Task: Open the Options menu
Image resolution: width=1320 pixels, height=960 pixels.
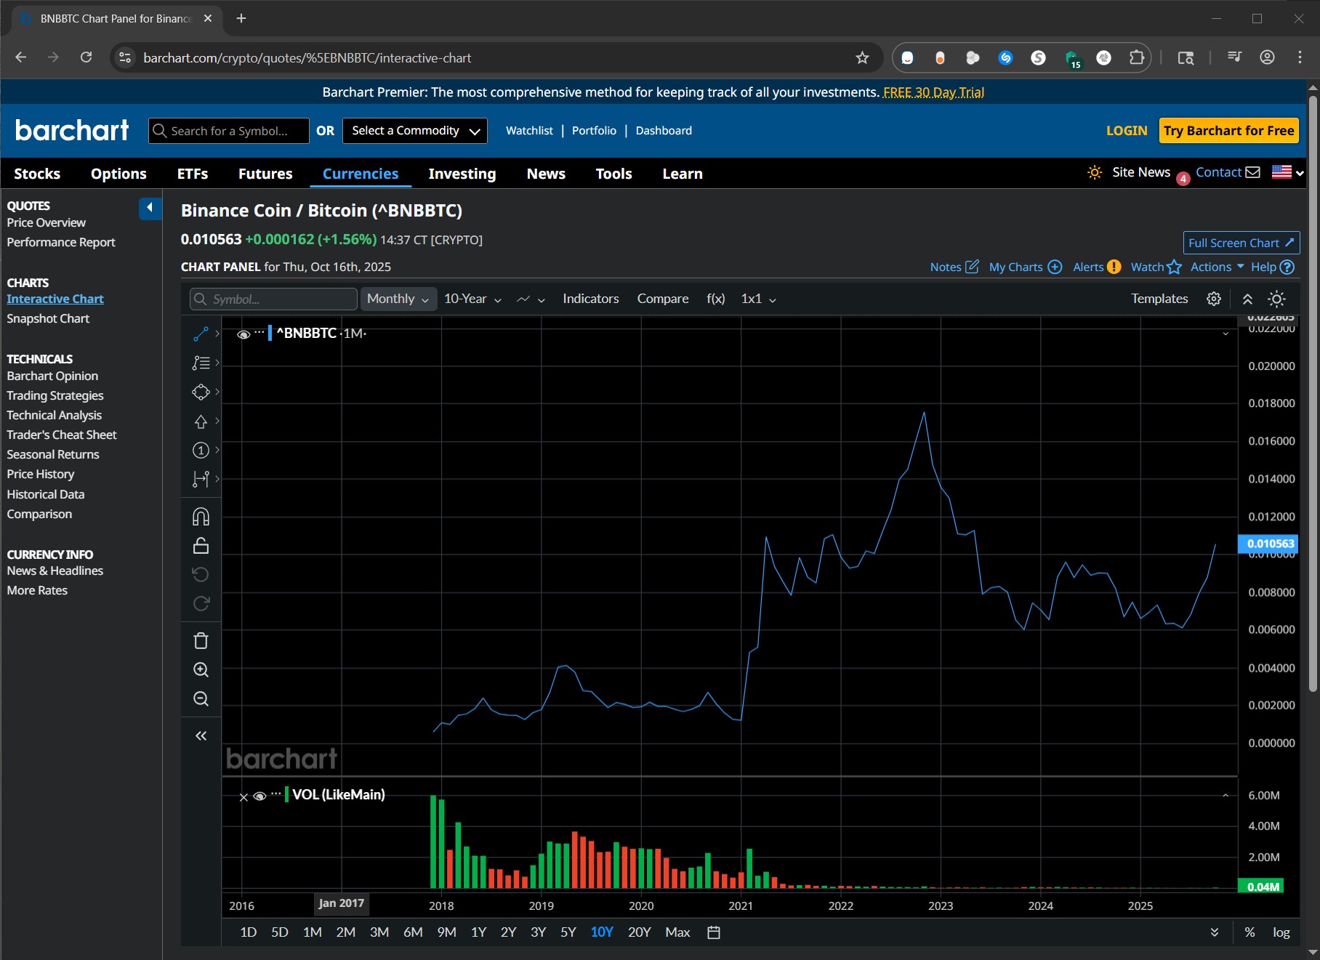Action: [118, 174]
